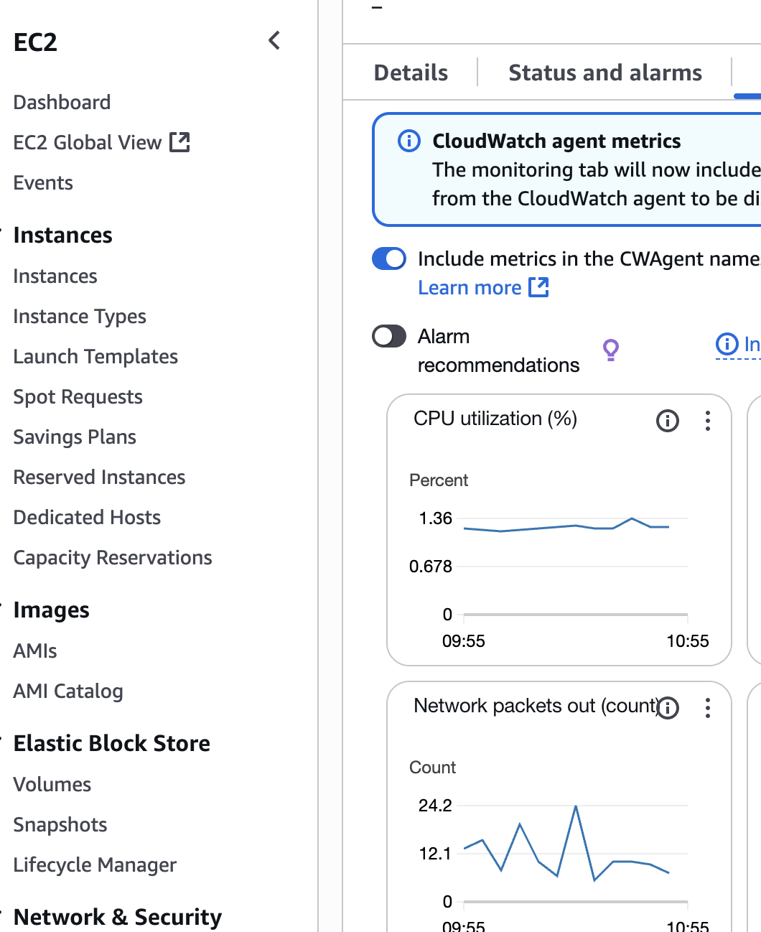Click the 24.2 axis value on packets chart
Screen dimensions: 761x932
[x=435, y=806]
